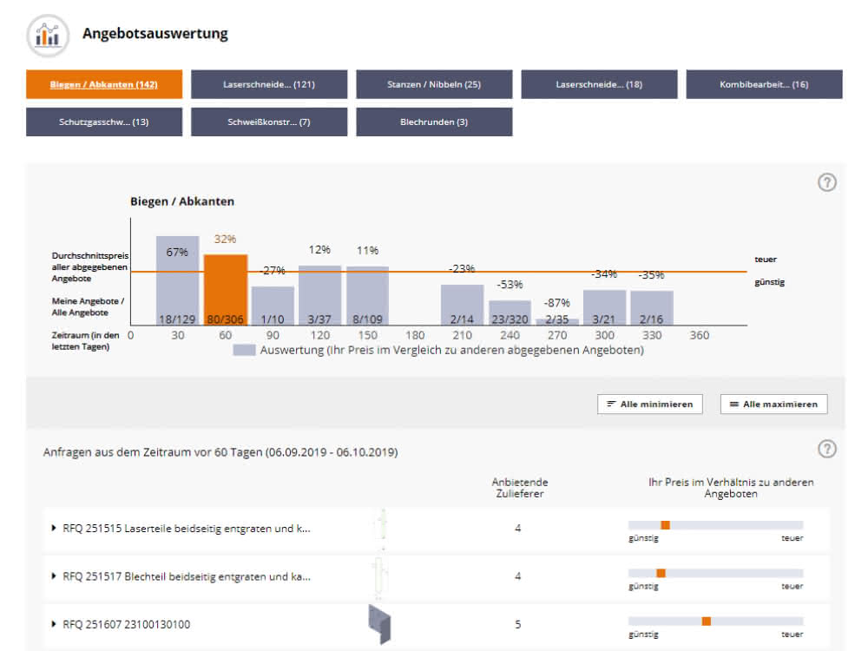The height and width of the screenshot is (651, 868).
Task: Click the Angebotsauswertung chart logo icon
Action: tap(48, 36)
